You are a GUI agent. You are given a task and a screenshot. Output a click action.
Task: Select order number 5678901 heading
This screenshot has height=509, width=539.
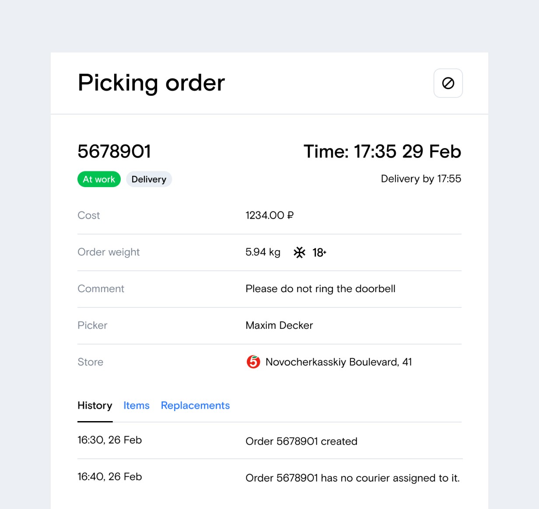click(x=114, y=152)
